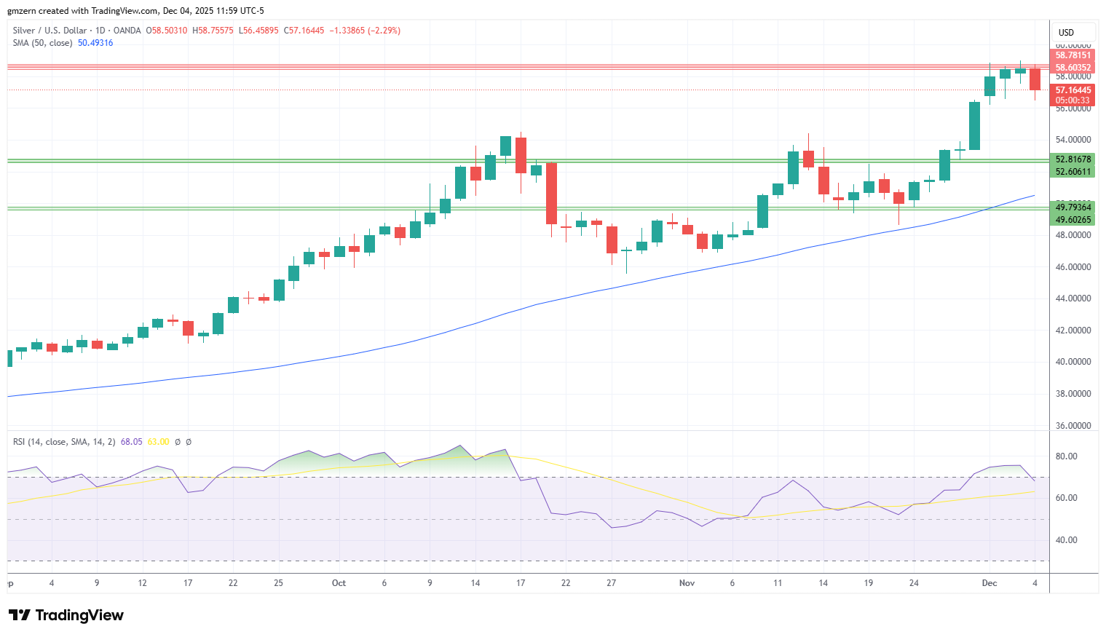Viewport: 1106px width, 637px height.
Task: Click the 27 label on the date axis
Action: pos(612,583)
